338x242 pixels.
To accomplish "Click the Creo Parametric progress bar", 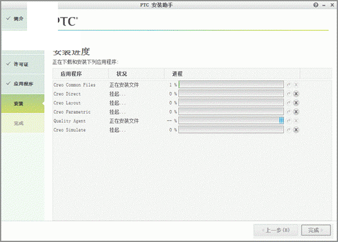I will (231, 112).
